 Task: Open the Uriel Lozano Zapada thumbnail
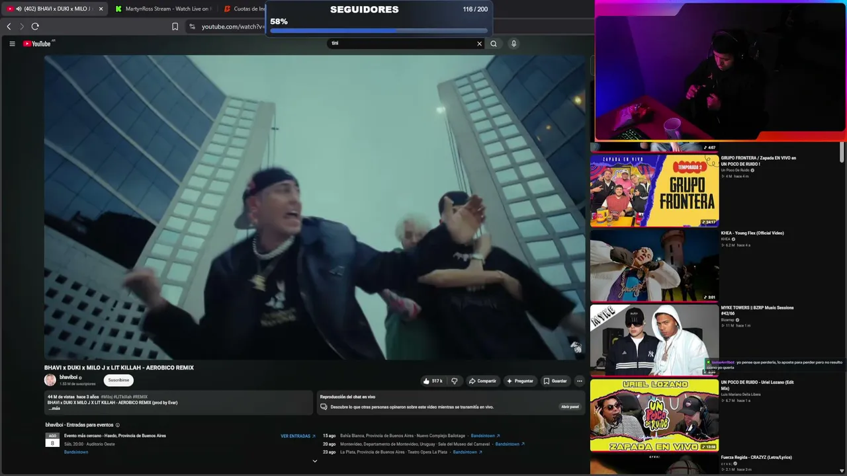pos(654,415)
